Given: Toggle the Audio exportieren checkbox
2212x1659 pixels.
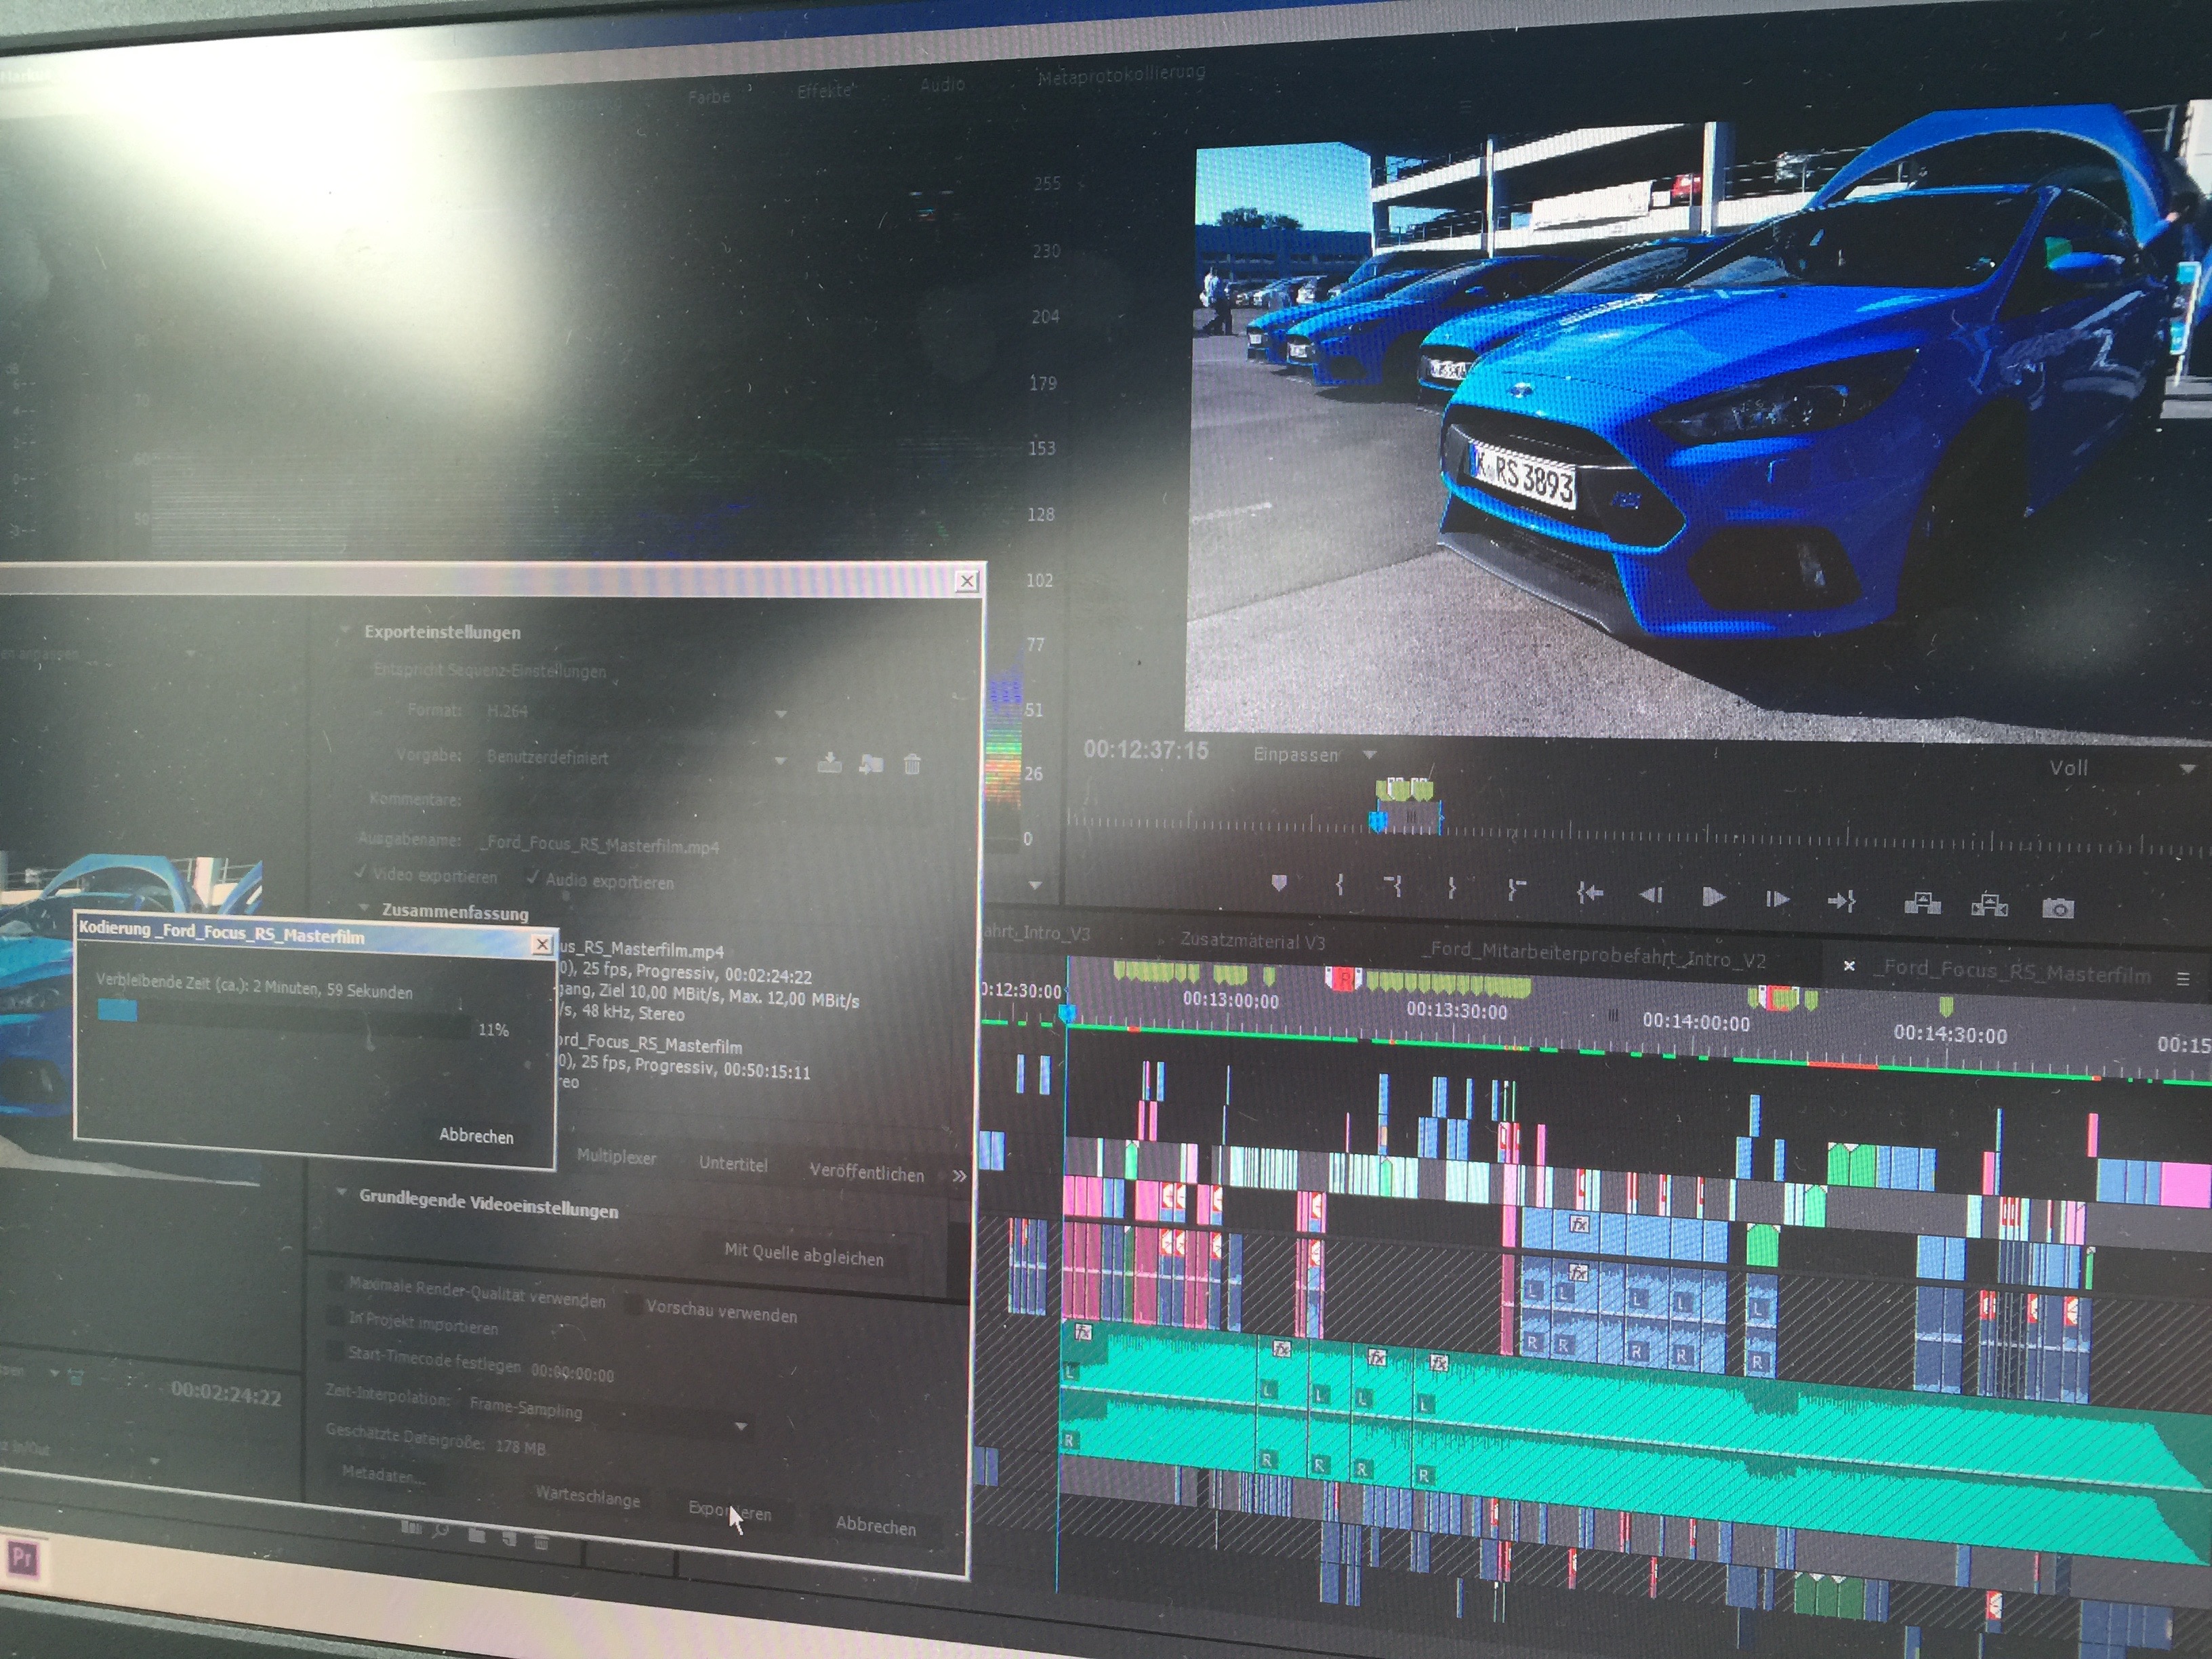Looking at the screenshot, I should [533, 877].
